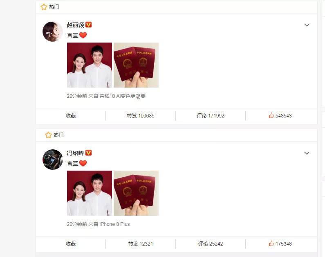Like 赵丽颖's post with thumbs-up icon
Viewport: 325px width, 257px height.
point(271,115)
